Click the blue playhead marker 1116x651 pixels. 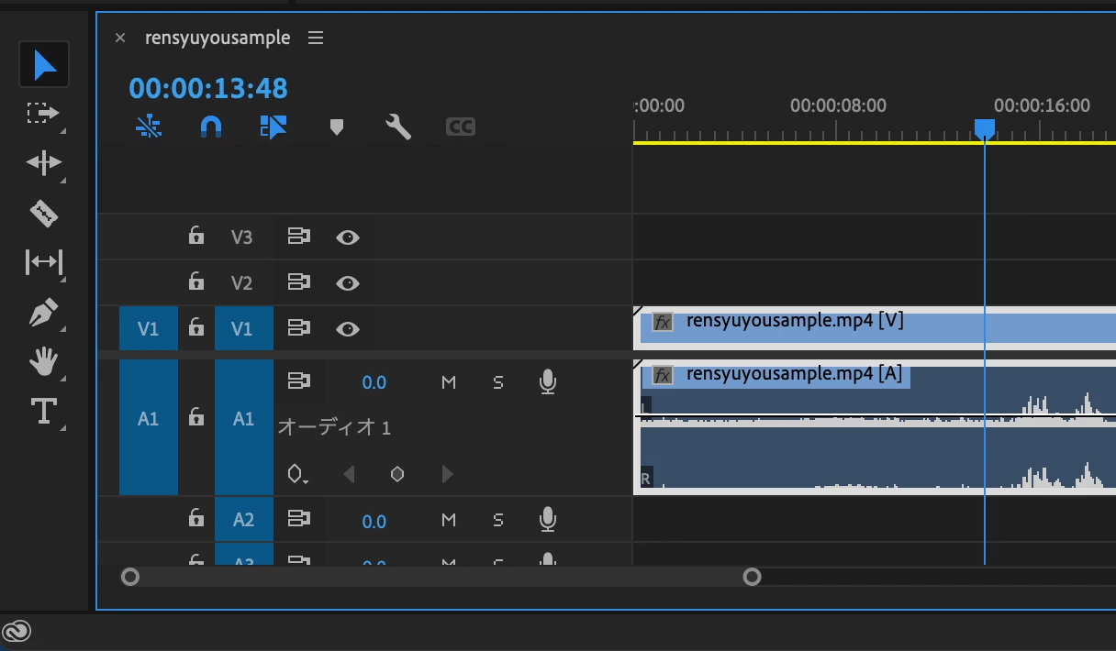point(985,128)
